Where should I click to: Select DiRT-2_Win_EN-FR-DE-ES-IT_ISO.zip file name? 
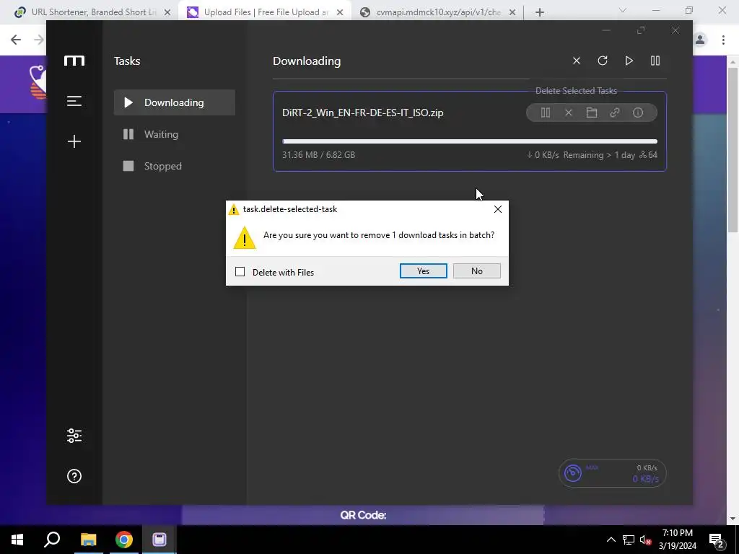click(x=362, y=113)
